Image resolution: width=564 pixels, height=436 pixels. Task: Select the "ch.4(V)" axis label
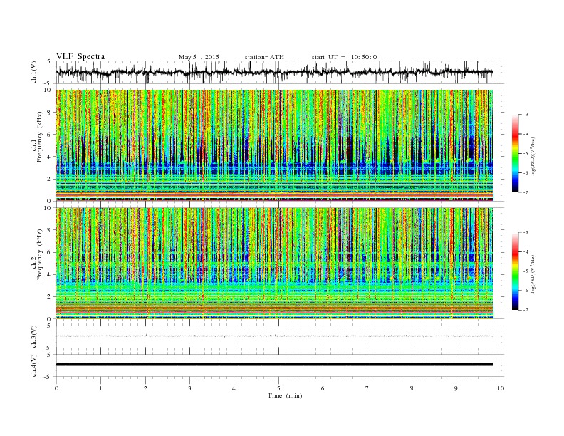pyautogui.click(x=34, y=365)
